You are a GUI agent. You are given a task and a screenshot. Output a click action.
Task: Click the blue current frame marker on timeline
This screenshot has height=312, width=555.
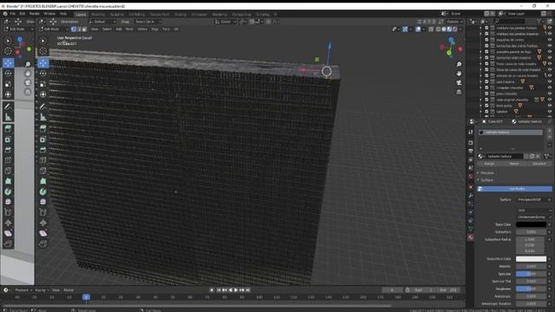click(x=86, y=297)
